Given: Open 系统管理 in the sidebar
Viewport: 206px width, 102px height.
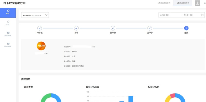Looking at the screenshot, I should (8, 34).
